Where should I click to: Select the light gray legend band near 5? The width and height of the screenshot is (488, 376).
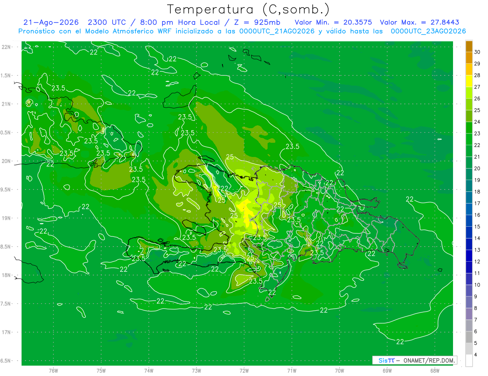469,349
